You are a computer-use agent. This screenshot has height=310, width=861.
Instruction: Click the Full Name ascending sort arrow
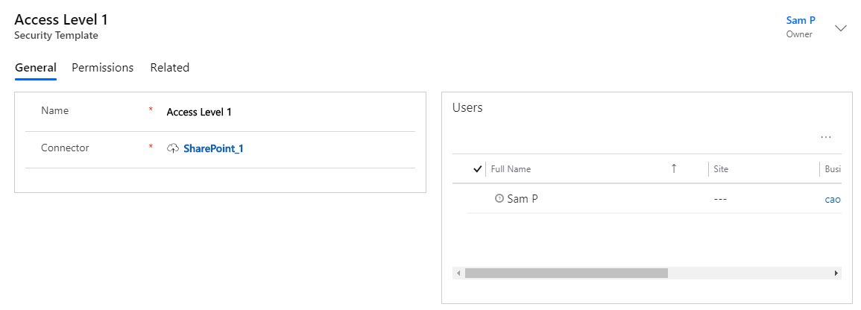(x=674, y=169)
